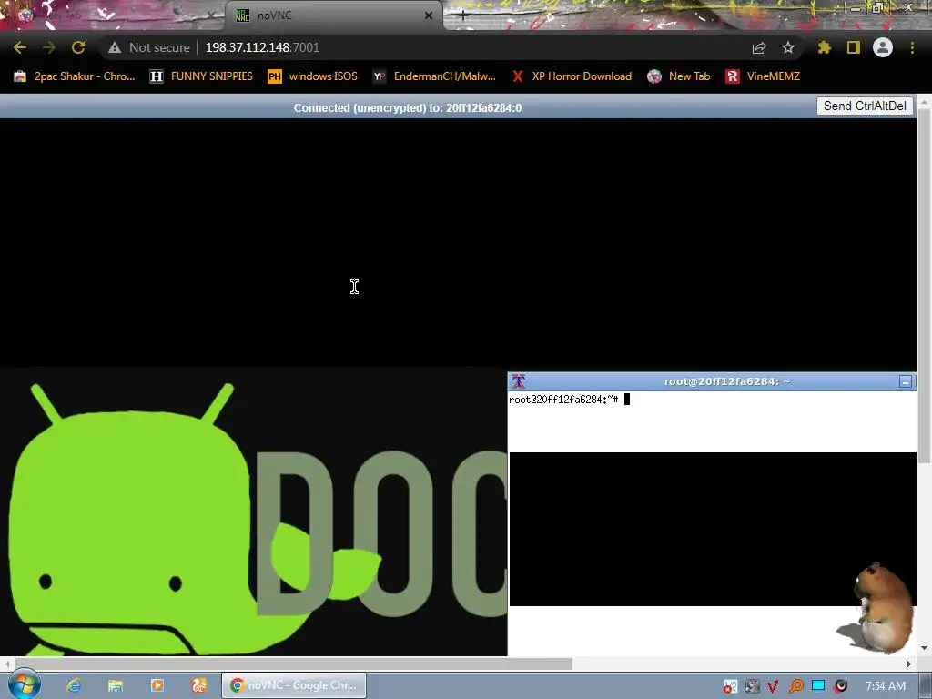
Task: Click the round camera-like tray icon
Action: [x=840, y=686]
